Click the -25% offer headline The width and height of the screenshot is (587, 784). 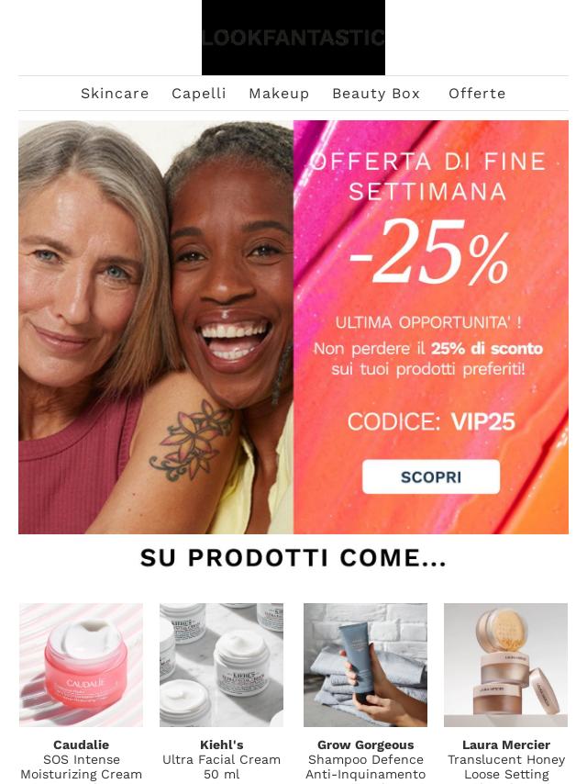coord(429,251)
